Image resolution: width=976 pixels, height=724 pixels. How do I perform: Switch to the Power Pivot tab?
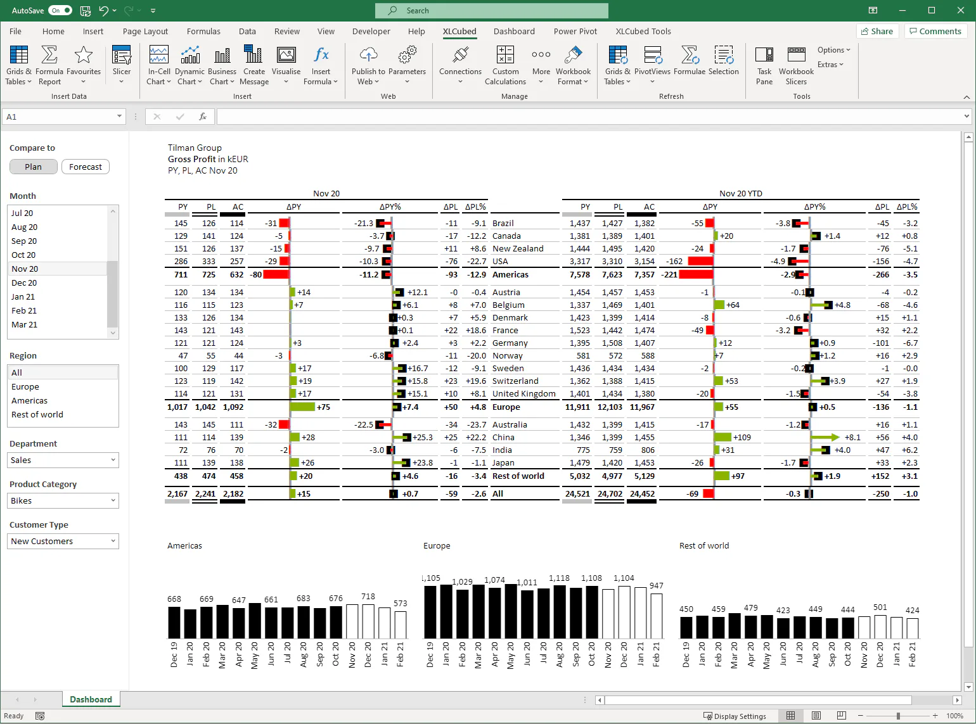pyautogui.click(x=575, y=31)
